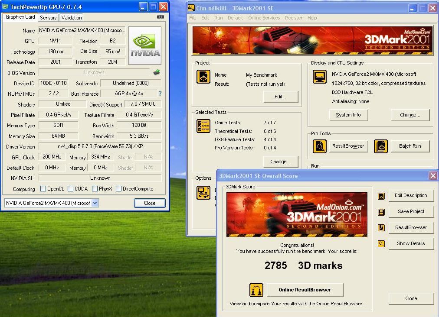Image resolution: width=439 pixels, height=317 pixels.
Task: Click Change... button in Selected Tests
Action: point(281,162)
